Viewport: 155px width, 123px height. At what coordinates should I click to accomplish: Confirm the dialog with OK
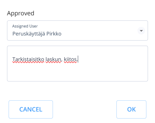click(131, 109)
